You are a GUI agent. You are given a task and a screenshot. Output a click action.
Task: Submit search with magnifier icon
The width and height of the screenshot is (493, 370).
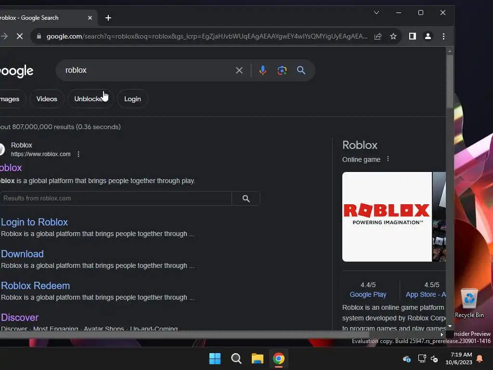coord(301,70)
